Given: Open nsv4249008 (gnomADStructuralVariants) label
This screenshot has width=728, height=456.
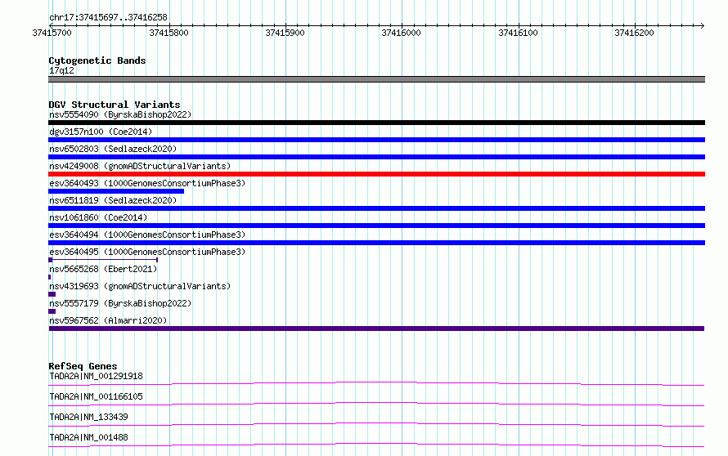Looking at the screenshot, I should 140,166.
